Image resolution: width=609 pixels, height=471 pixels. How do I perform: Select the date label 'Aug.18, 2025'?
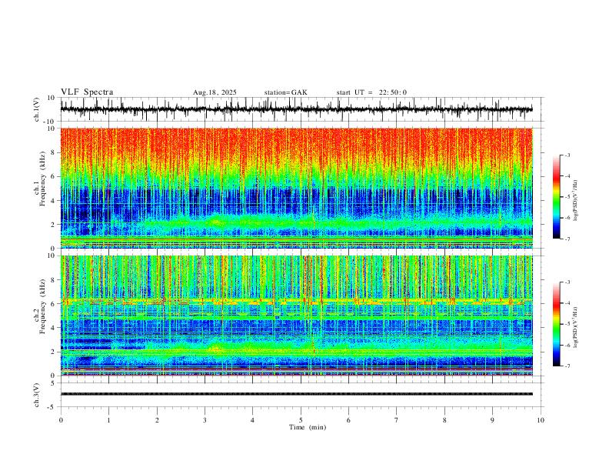(215, 92)
